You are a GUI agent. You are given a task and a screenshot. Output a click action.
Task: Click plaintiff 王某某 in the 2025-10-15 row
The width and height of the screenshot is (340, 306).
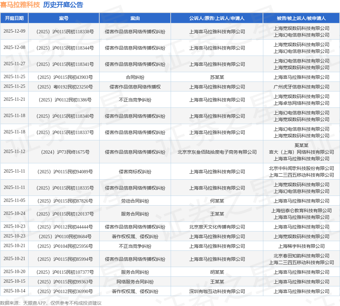[217, 282]
